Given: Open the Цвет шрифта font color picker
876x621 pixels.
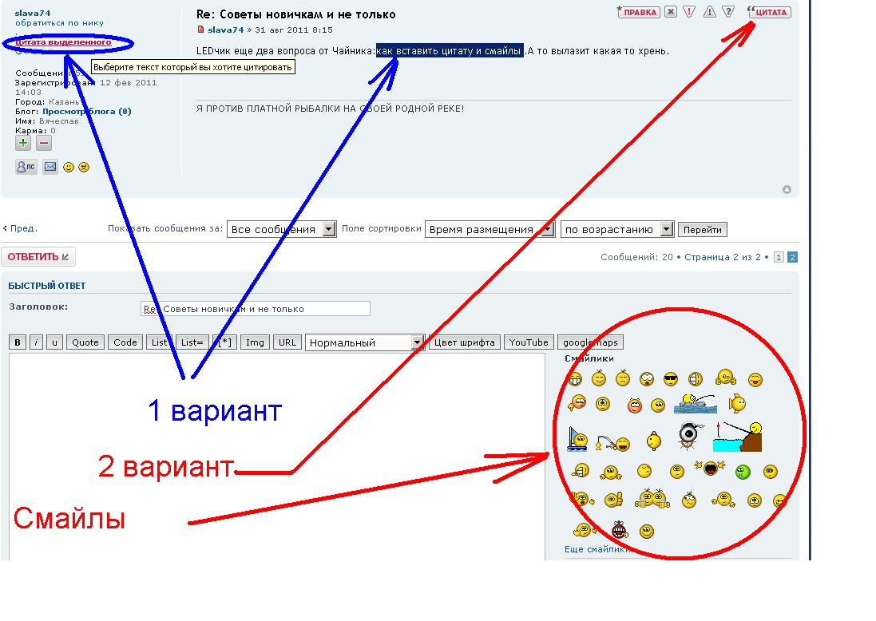Looking at the screenshot, I should tap(466, 342).
